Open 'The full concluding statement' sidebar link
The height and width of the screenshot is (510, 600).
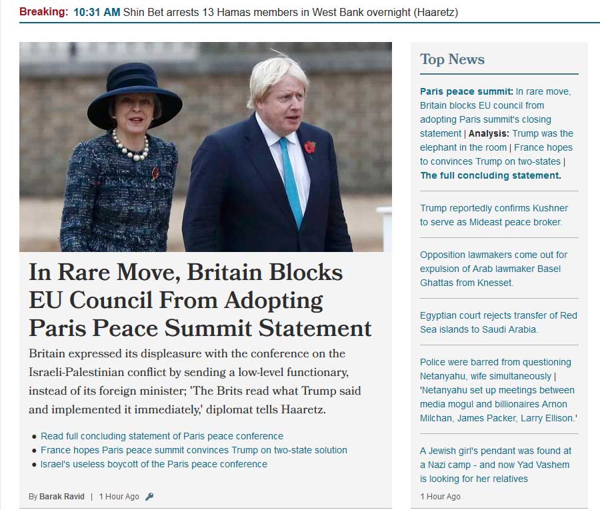click(491, 175)
